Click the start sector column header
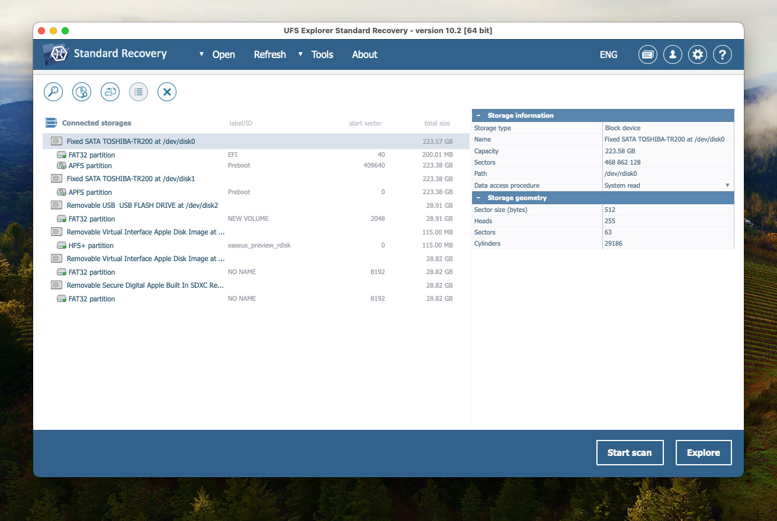 [x=365, y=123]
